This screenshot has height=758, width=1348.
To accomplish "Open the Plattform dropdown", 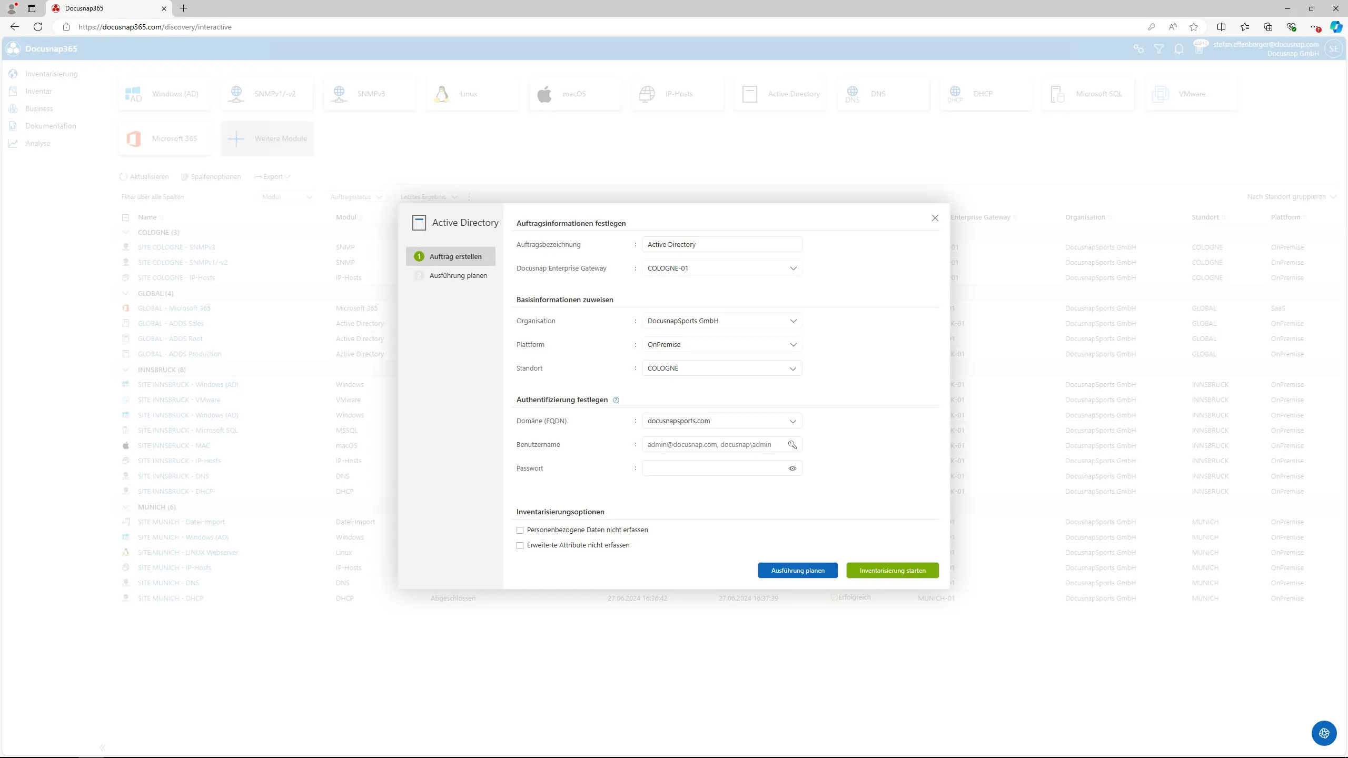I will pyautogui.click(x=722, y=345).
